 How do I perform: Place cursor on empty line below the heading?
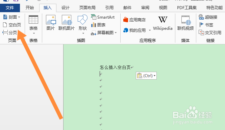[x=101, y=74]
